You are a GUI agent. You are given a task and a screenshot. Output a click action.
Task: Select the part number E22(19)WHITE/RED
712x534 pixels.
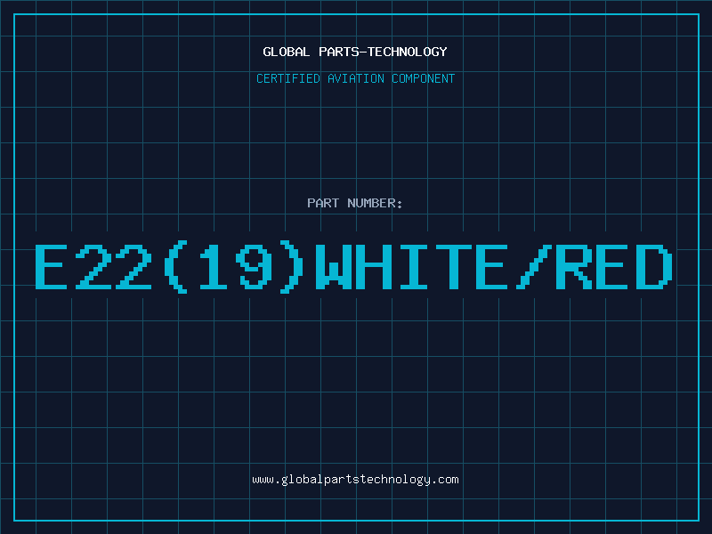pos(354,267)
